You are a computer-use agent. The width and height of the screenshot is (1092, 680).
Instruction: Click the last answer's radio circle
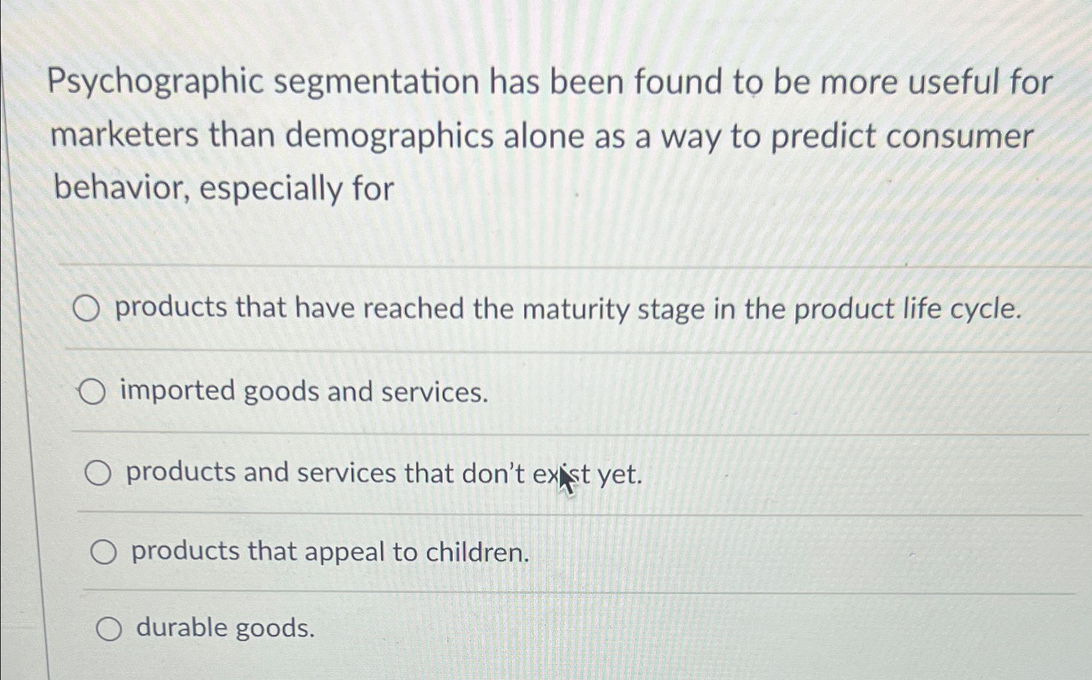[x=111, y=626]
